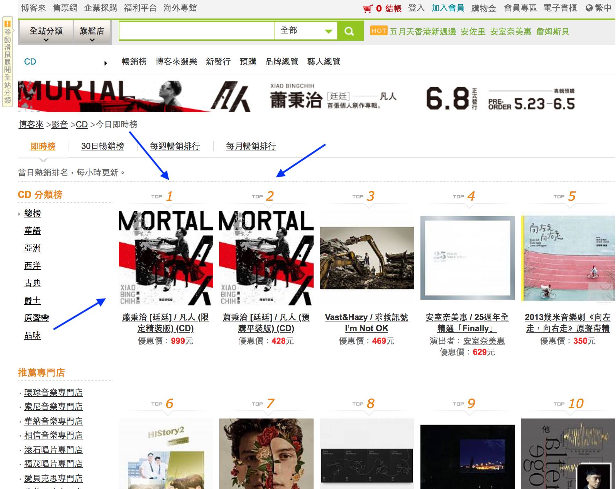Open the 品牌總覽 menu item
The height and width of the screenshot is (489, 616).
pyautogui.click(x=282, y=62)
